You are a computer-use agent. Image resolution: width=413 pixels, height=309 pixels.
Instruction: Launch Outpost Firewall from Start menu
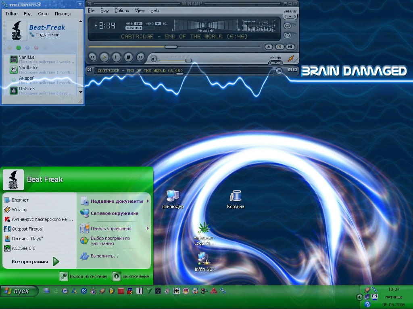(x=39, y=229)
